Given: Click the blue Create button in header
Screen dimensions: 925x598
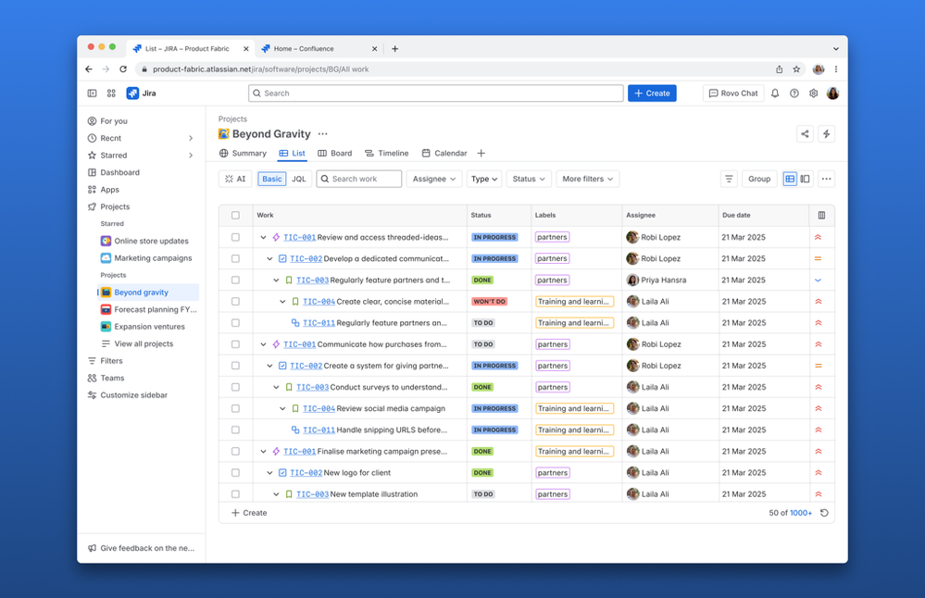Looking at the screenshot, I should pyautogui.click(x=652, y=93).
